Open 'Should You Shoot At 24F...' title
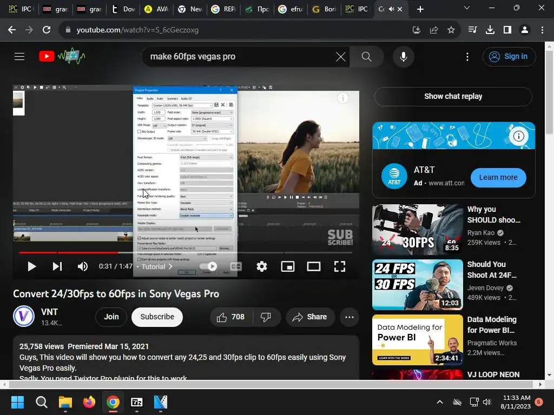Screen dimensions: 554x415 pyautogui.click(x=492, y=270)
